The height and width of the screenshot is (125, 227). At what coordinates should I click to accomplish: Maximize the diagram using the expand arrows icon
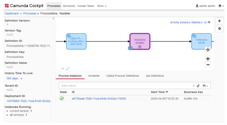click(68, 69)
